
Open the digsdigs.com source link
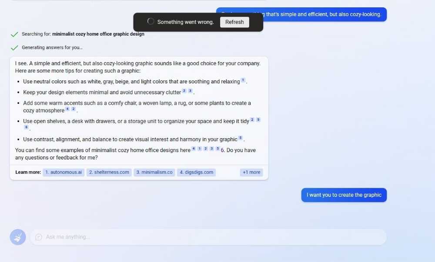click(x=197, y=172)
